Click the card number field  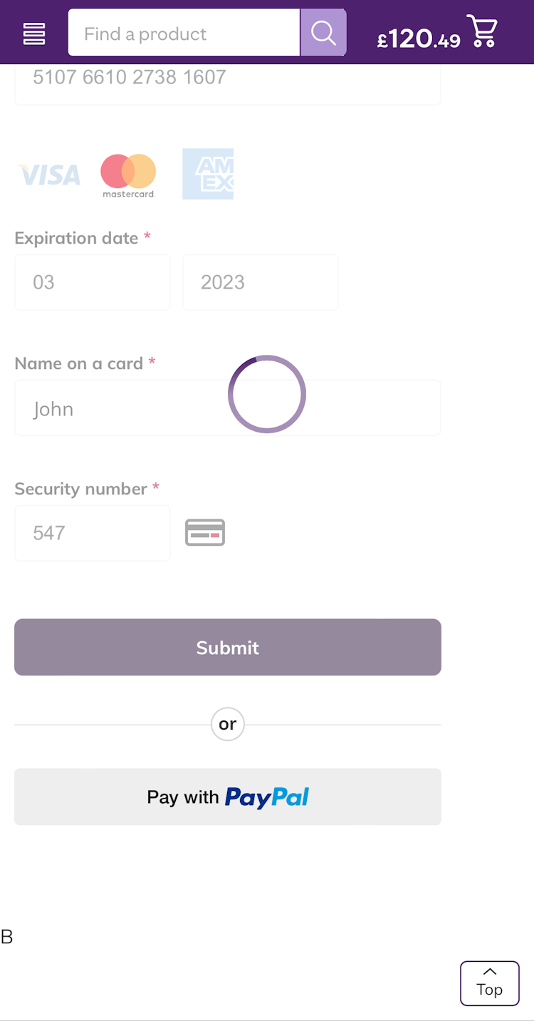point(228,80)
